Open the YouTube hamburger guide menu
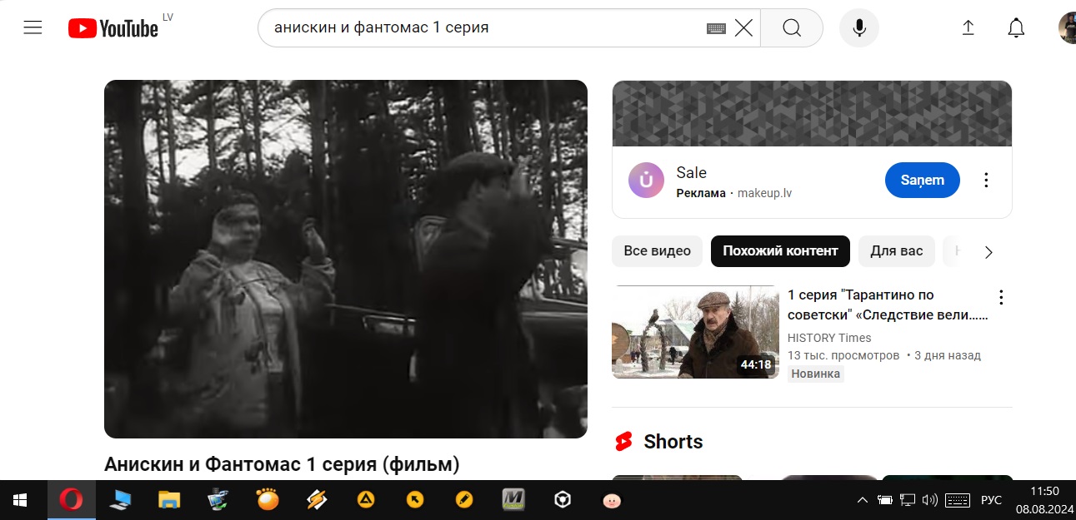This screenshot has width=1076, height=520. pos(33,28)
